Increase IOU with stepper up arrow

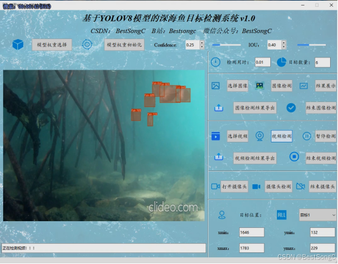click(284, 43)
